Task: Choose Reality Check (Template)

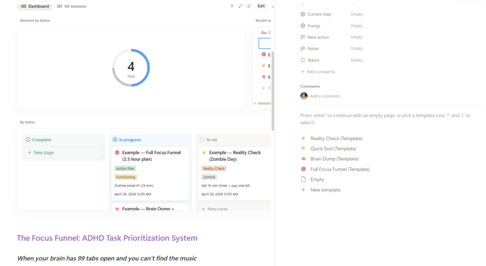Action: [336, 139]
